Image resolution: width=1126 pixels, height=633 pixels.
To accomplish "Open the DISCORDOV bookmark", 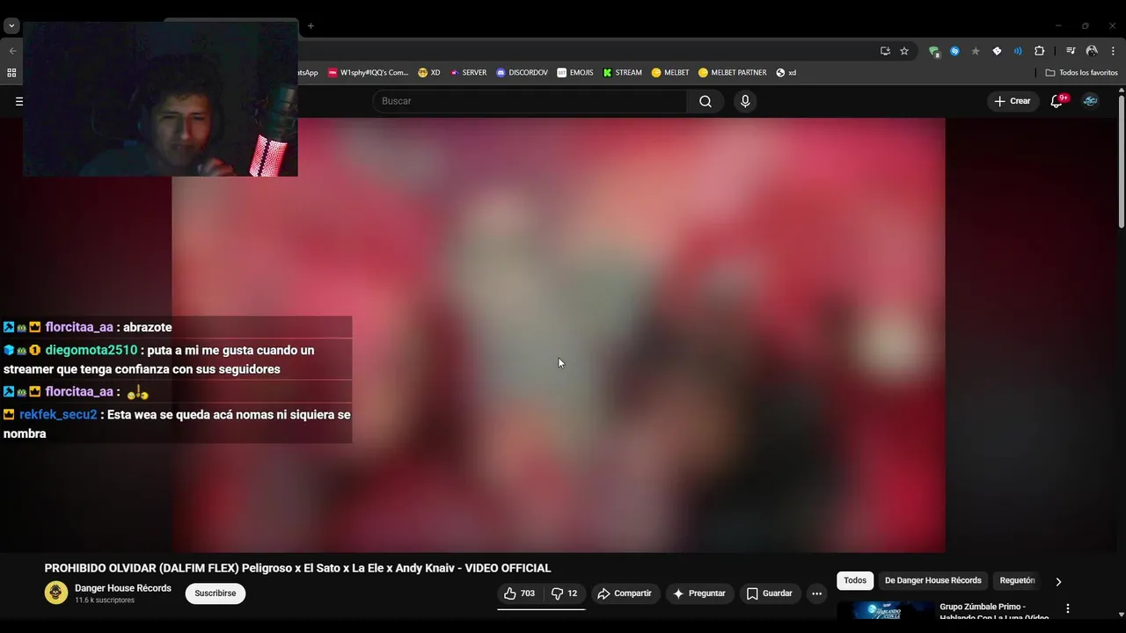I will (x=522, y=73).
